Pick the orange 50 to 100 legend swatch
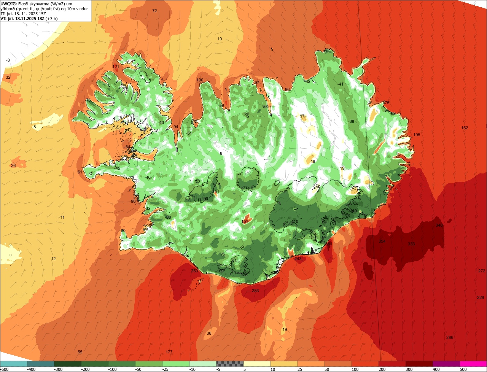 click(x=337, y=364)
